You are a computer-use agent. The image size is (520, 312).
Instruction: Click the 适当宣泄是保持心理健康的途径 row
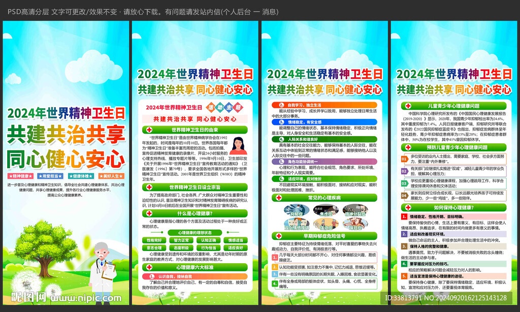pos(453,276)
